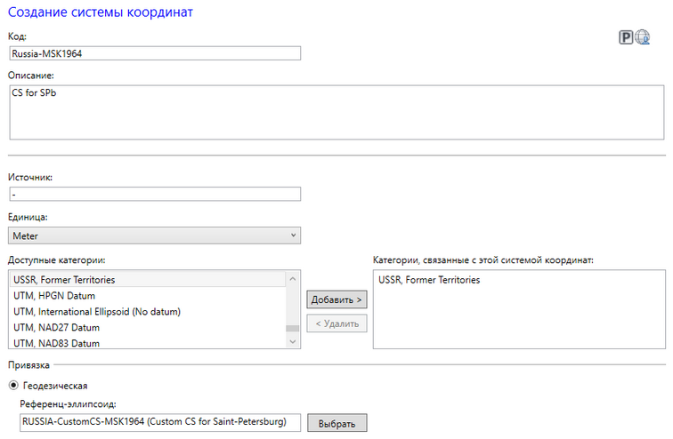Select "USSR, Former Territories" in available categories
Viewport: 673px width, 439px height.
tap(64, 280)
